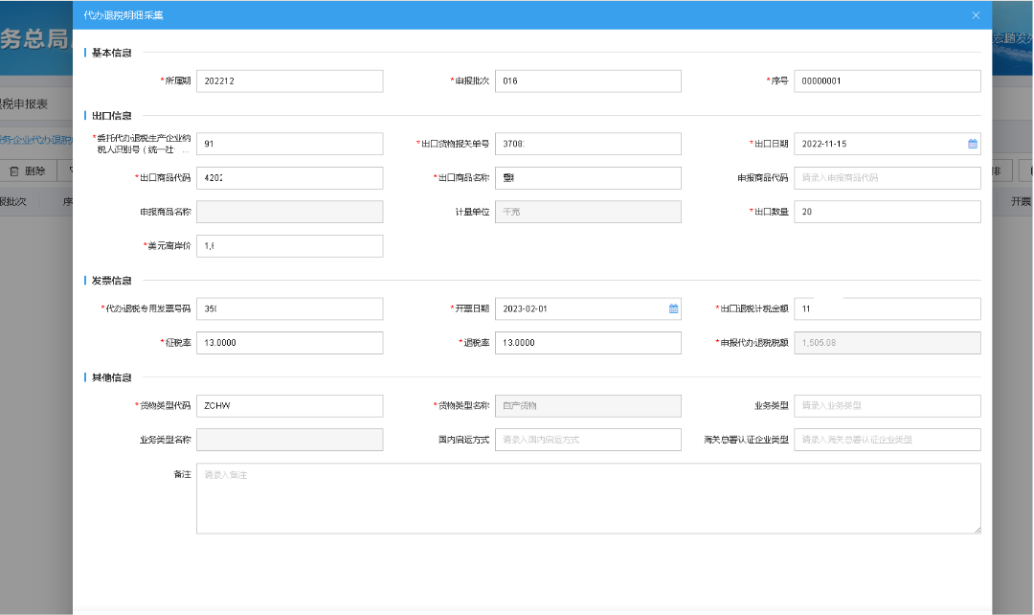Click the 出口商品名称 field
This screenshot has width=1034, height=615.
pos(588,178)
